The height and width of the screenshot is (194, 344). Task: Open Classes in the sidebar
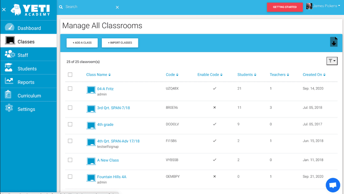pos(29,41)
